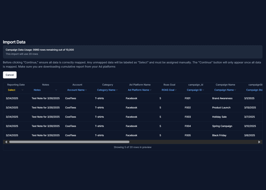The height and width of the screenshot is (190, 266).
Task: Open the ROAS Goal mapping dropdown
Action: (x=169, y=90)
